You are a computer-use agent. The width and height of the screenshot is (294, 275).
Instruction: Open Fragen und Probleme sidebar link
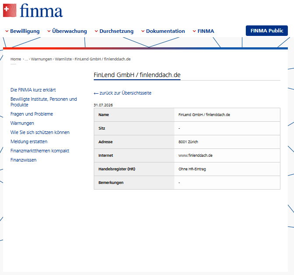coord(32,114)
